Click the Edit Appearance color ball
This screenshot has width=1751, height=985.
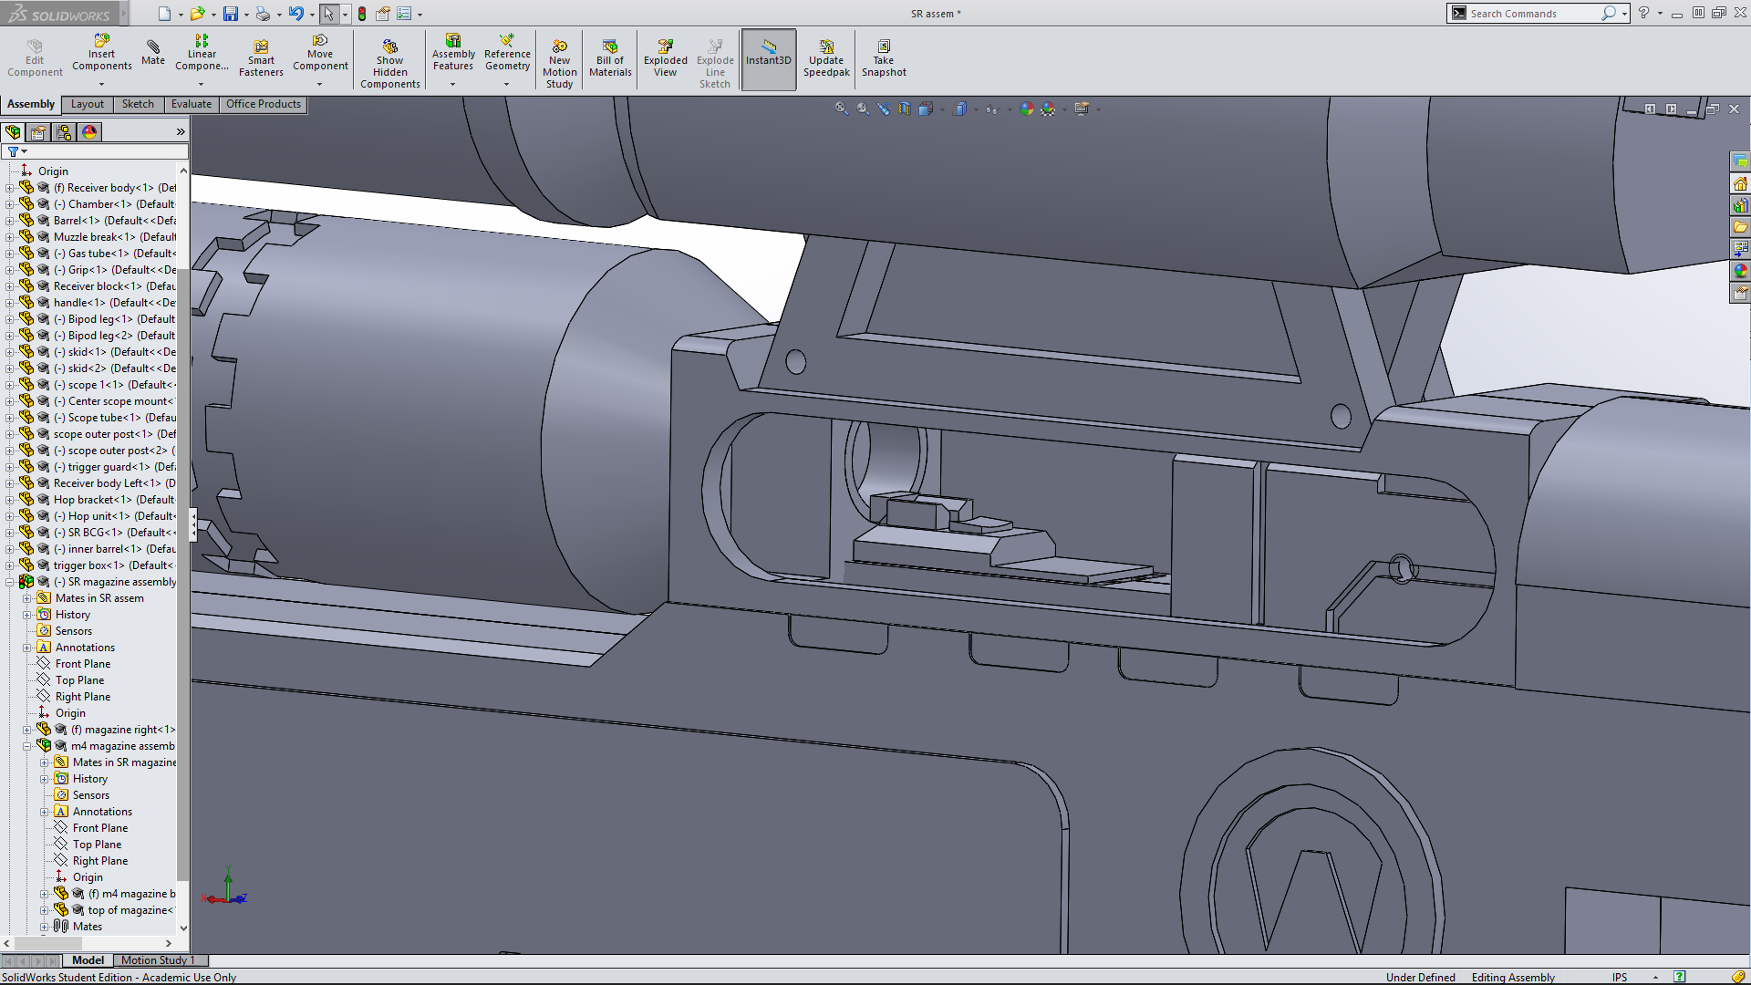point(1027,109)
